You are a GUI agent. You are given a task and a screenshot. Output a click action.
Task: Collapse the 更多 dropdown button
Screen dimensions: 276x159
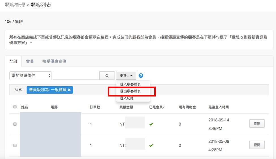tap(126, 76)
